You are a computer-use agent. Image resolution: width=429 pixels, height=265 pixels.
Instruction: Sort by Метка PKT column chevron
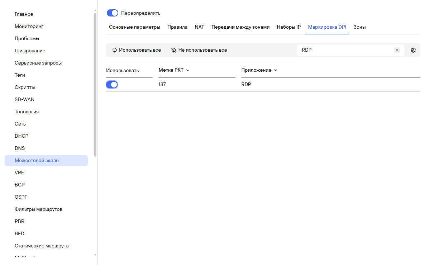point(188,70)
